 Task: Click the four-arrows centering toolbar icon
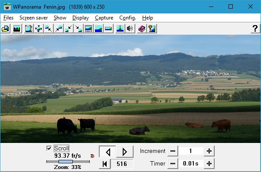point(39,29)
